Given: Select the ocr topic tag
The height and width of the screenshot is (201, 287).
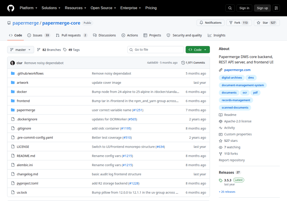Looking at the screenshot, I should [x=245, y=92].
